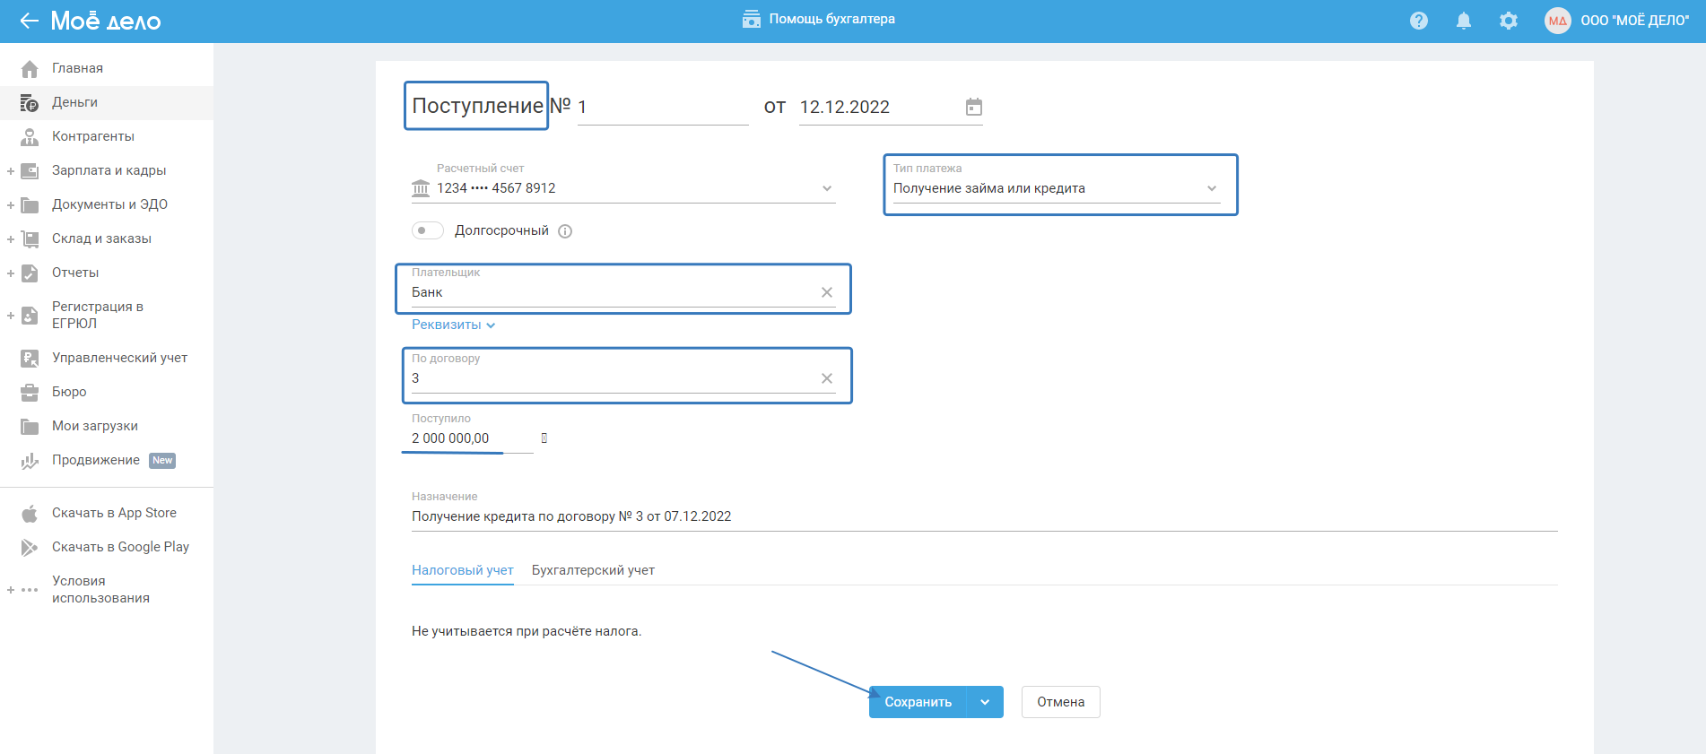Open the Контрагенты menu item
Screen dimensions: 1706x754
(x=107, y=136)
